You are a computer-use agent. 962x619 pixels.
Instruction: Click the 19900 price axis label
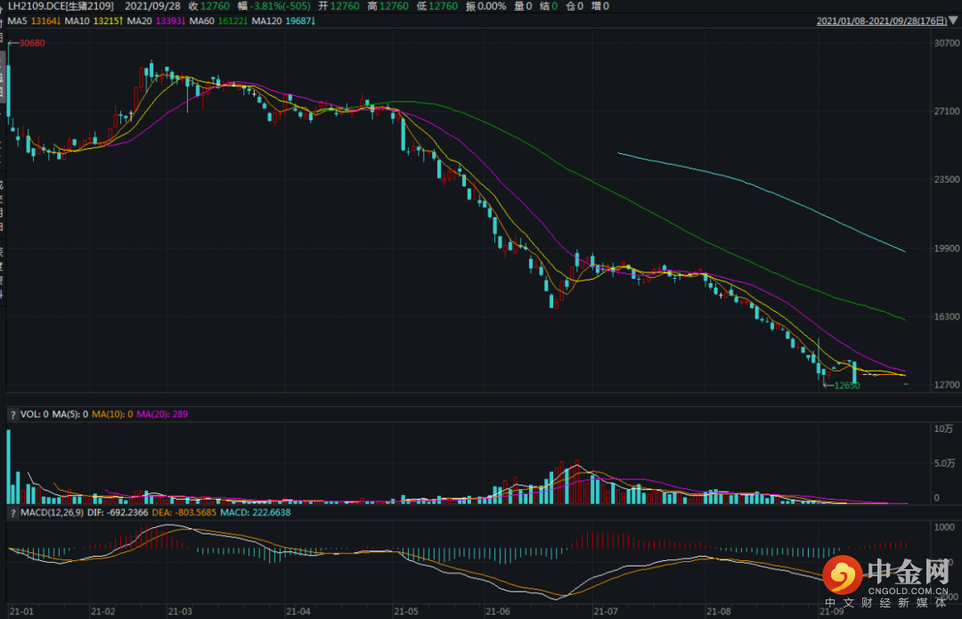pos(944,248)
